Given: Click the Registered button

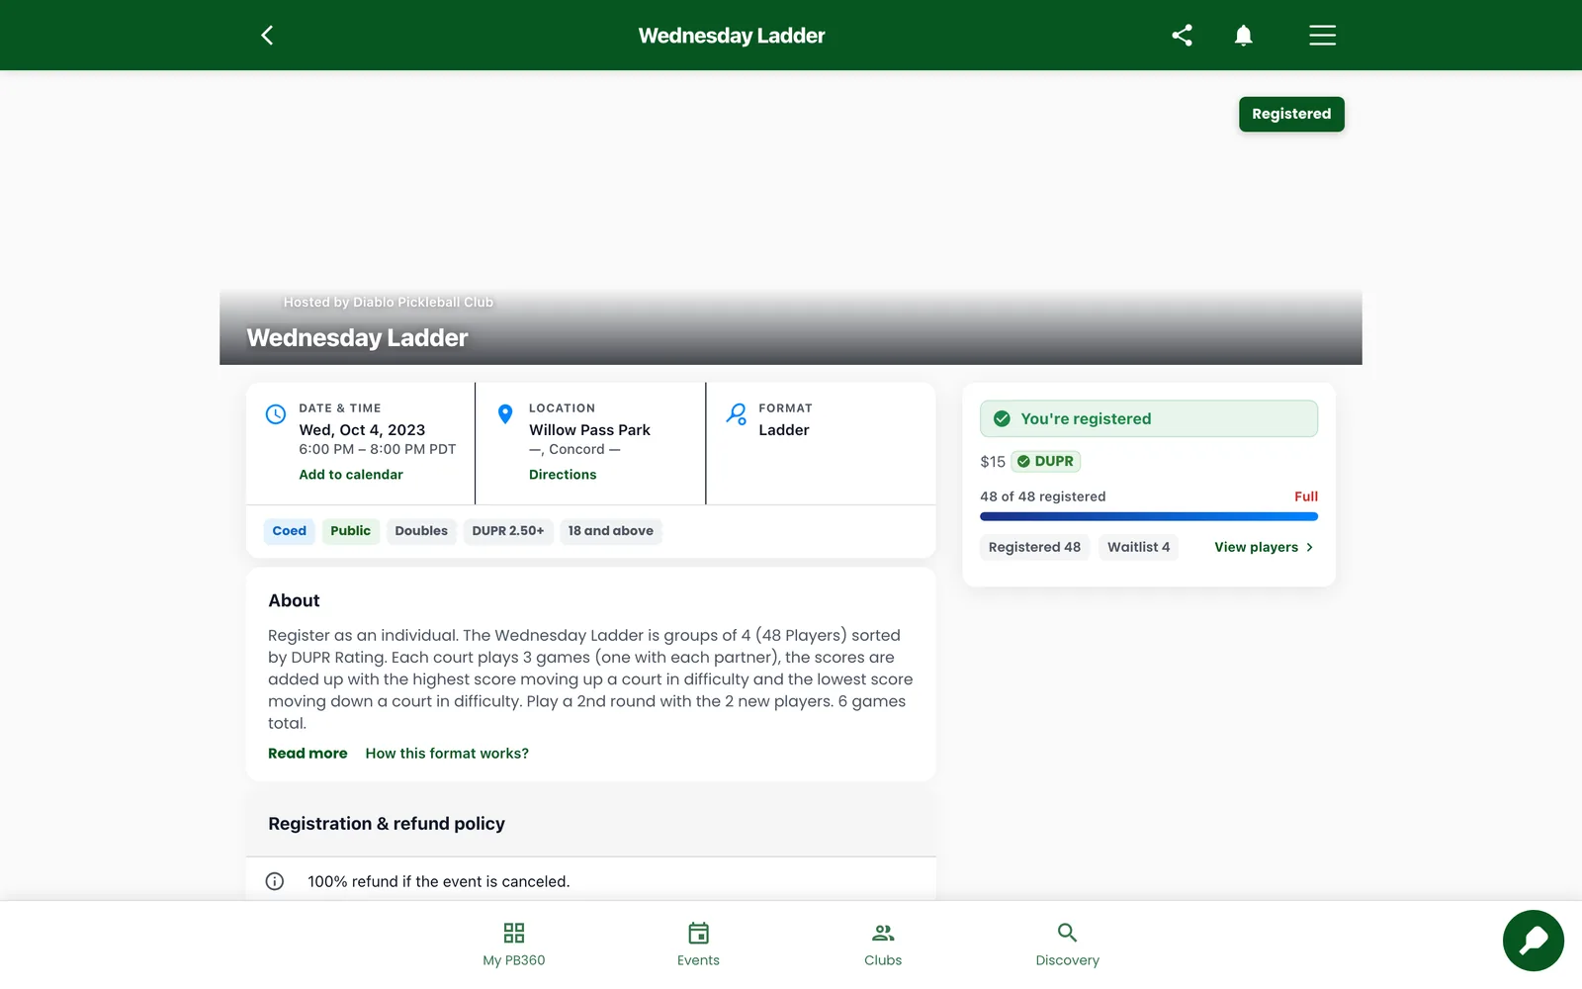Looking at the screenshot, I should click(1291, 114).
